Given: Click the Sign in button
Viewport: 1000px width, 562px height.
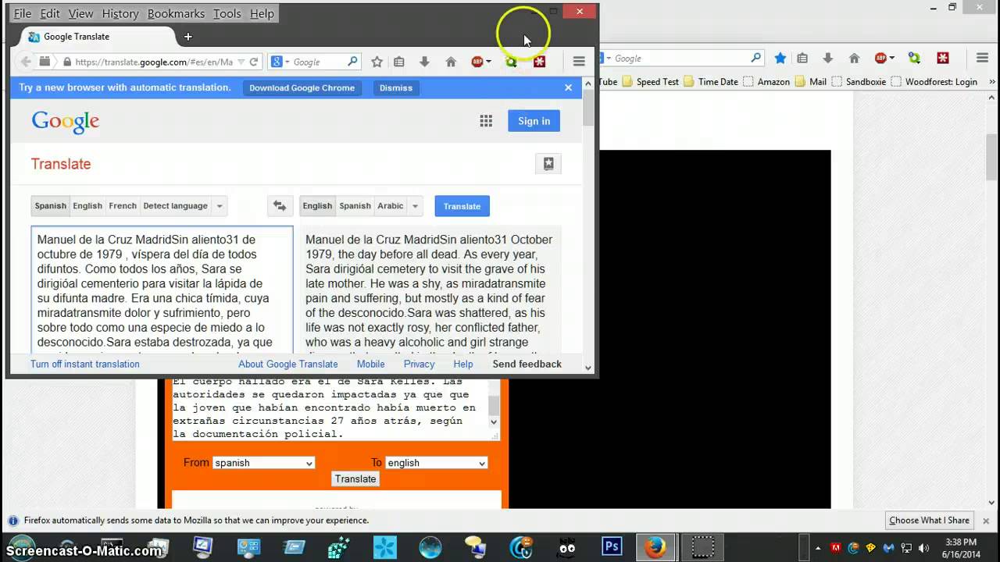Looking at the screenshot, I should pos(534,121).
